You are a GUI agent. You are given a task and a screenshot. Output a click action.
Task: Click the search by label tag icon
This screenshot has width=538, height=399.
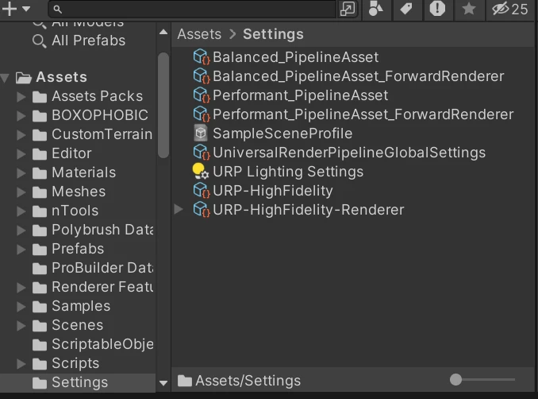click(406, 9)
